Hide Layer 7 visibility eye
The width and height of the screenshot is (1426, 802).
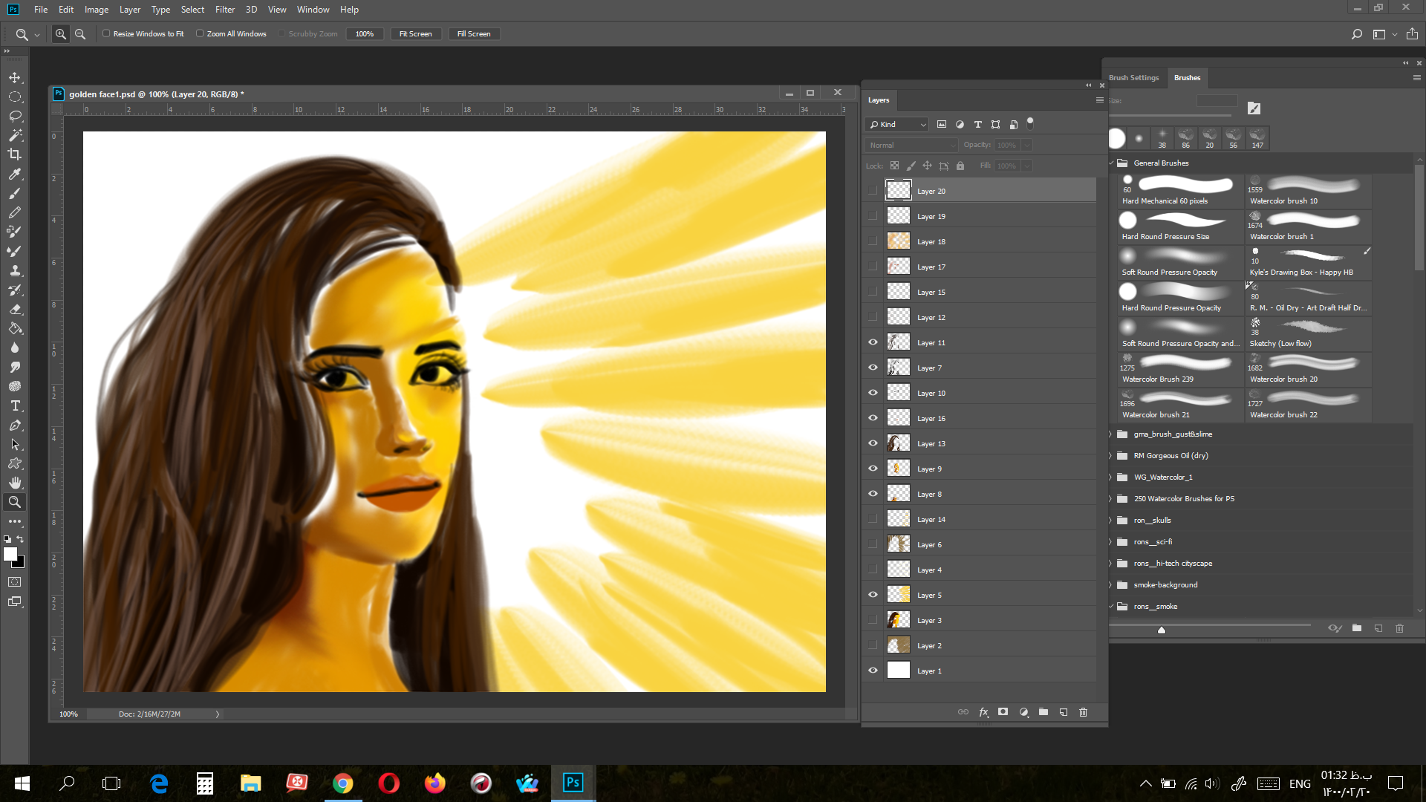[x=873, y=368]
